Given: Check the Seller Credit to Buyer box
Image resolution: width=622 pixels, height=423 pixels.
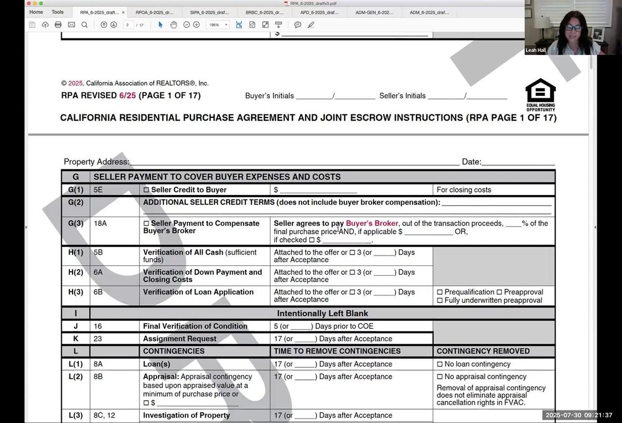Looking at the screenshot, I should point(146,190).
